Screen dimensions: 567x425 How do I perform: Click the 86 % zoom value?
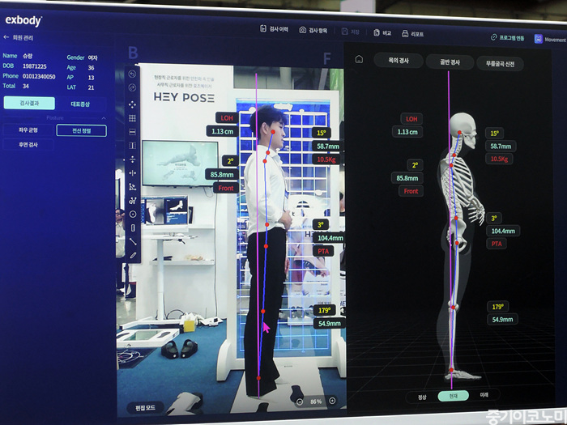(x=316, y=402)
